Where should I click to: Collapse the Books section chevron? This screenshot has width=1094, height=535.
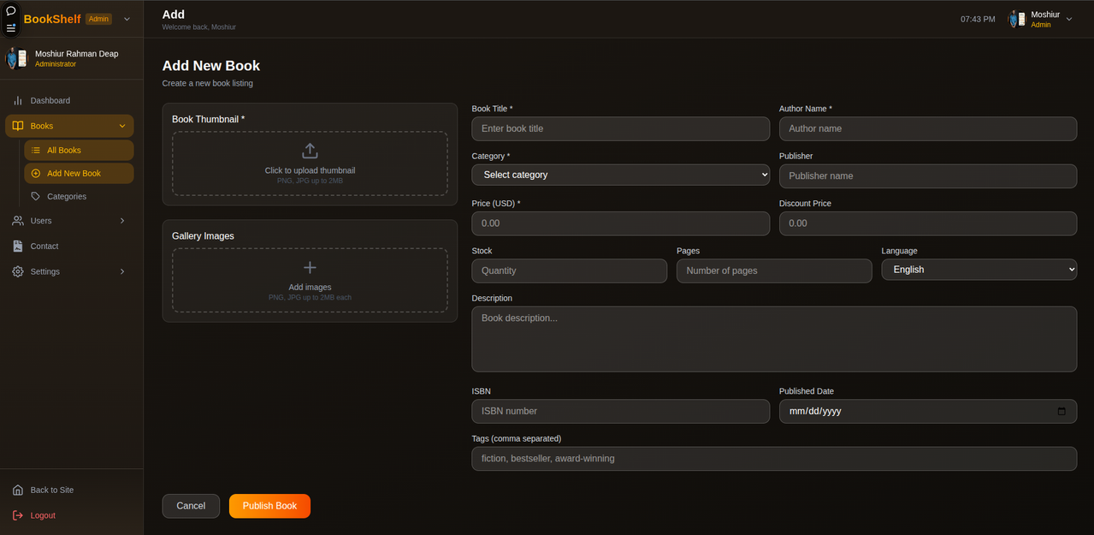point(122,126)
